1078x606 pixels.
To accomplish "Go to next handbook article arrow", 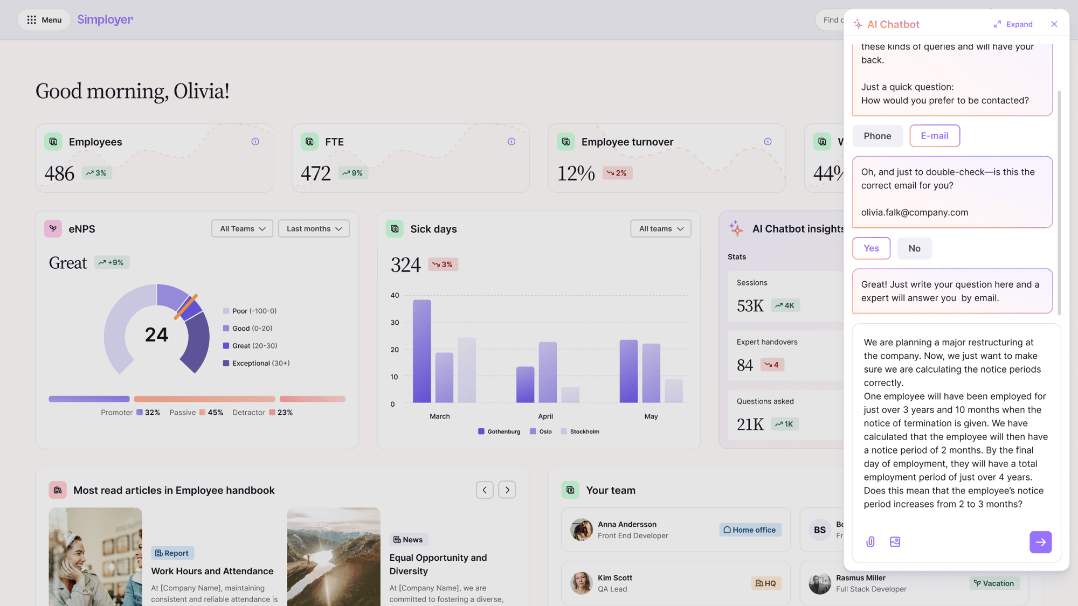I will point(507,490).
